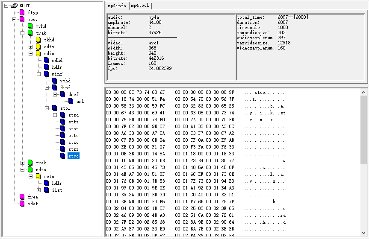Click the maxvideosize value 12918
The height and width of the screenshot is (239, 369).
click(284, 43)
